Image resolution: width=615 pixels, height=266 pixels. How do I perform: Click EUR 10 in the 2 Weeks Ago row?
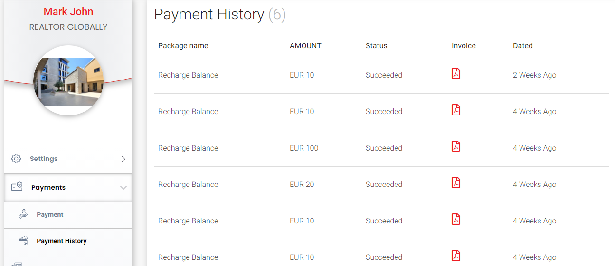click(302, 75)
